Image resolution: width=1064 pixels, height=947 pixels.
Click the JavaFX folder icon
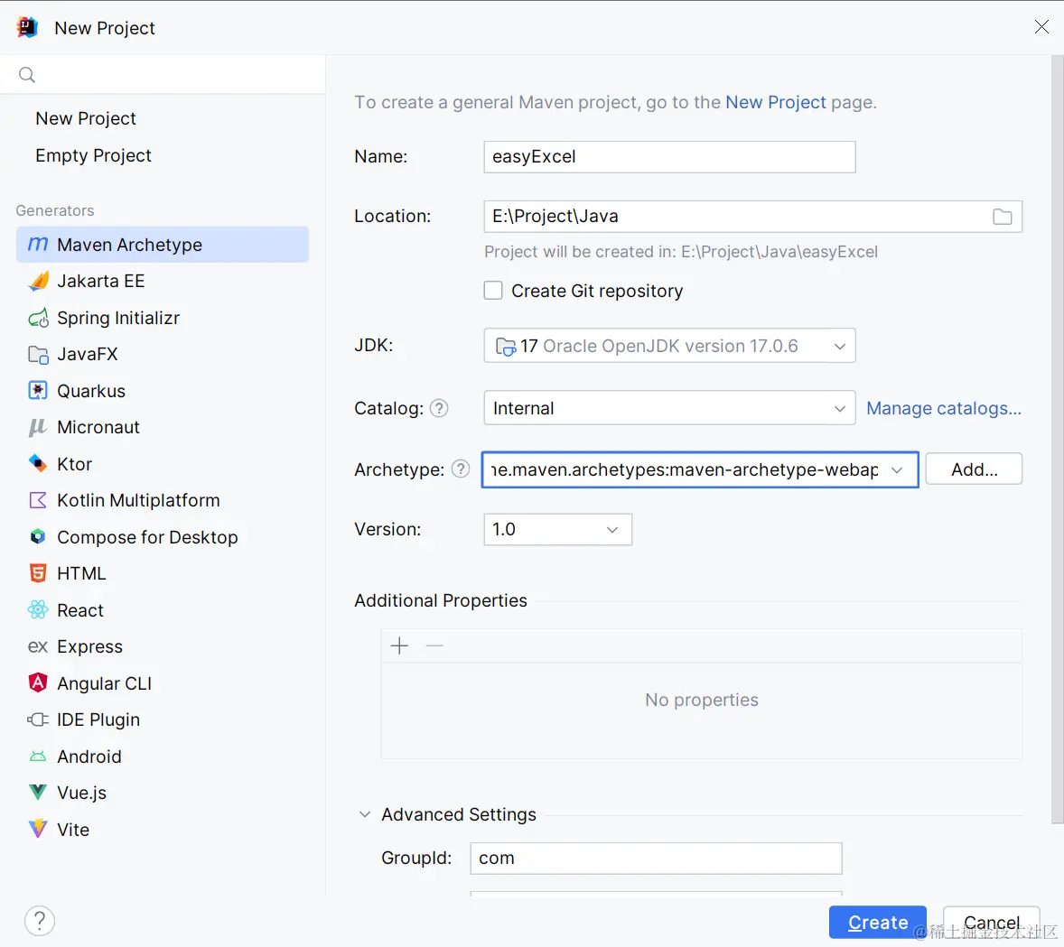pos(38,354)
